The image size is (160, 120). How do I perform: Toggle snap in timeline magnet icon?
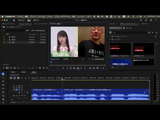coord(15,78)
